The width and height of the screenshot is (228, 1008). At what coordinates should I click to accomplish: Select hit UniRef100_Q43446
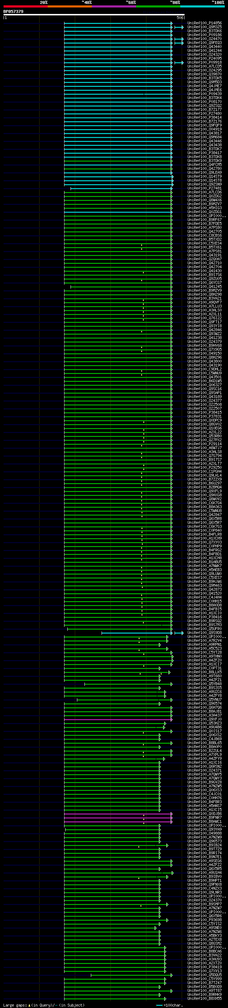point(204,141)
